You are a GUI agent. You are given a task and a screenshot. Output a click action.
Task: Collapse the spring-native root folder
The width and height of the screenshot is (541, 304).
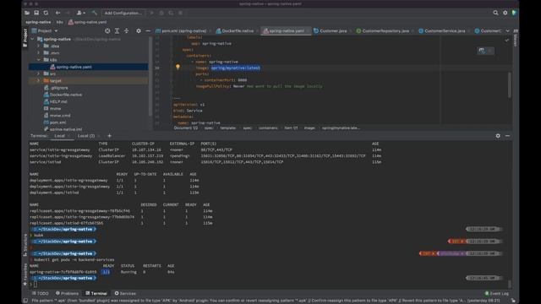coord(33,39)
